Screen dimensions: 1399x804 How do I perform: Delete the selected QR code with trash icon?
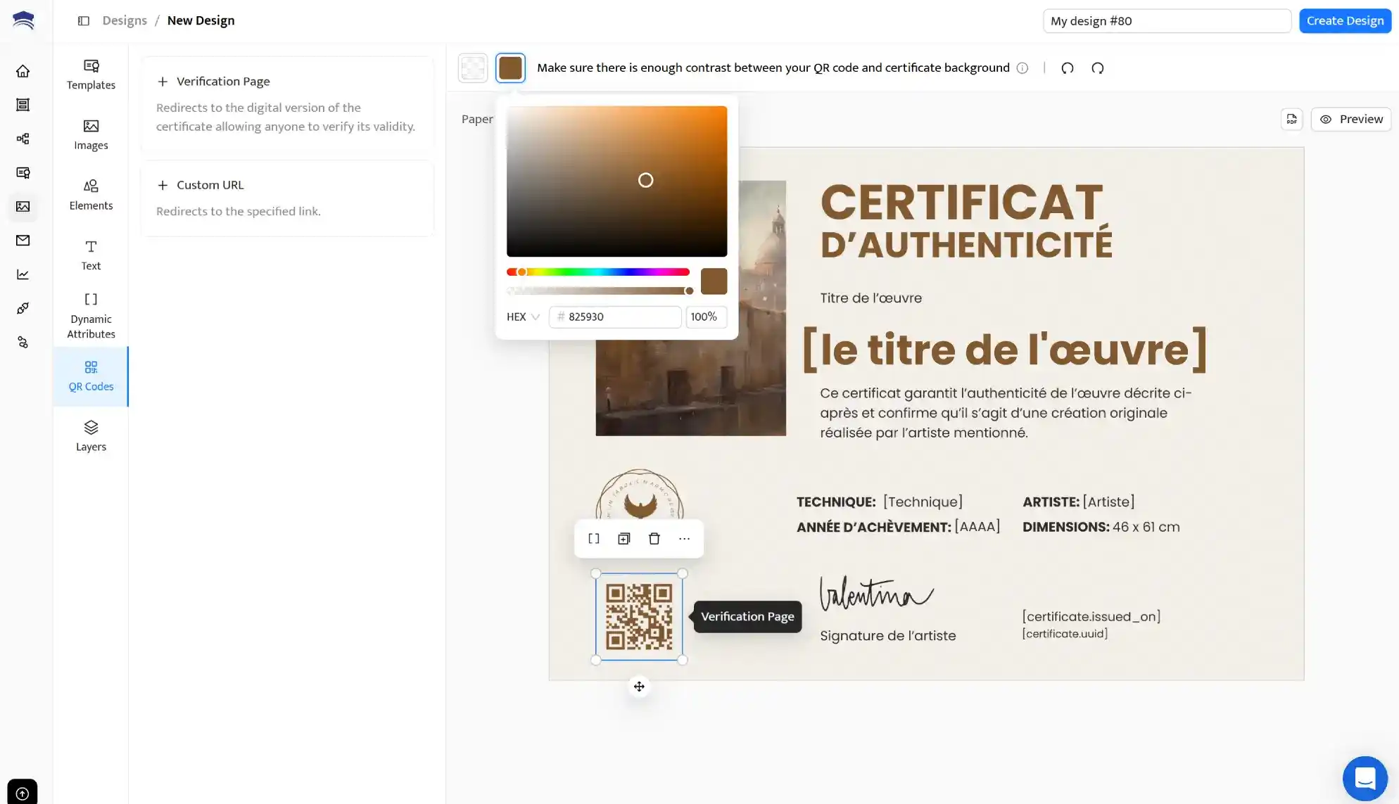pyautogui.click(x=654, y=539)
